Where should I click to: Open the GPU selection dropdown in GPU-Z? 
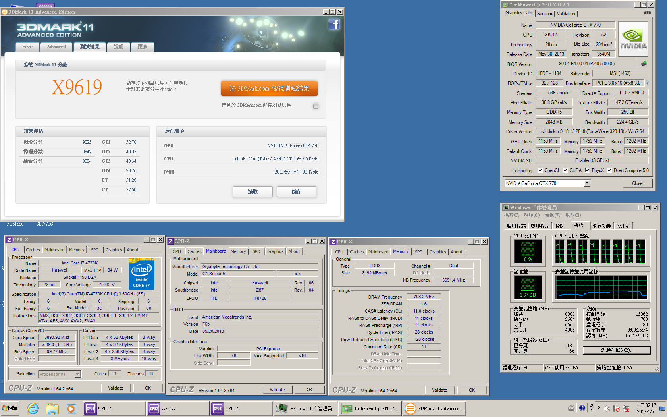point(587,183)
